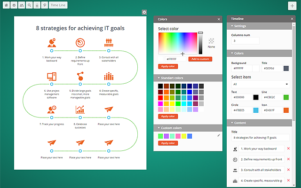Click the Title color swatch #585f6d

click(286, 69)
